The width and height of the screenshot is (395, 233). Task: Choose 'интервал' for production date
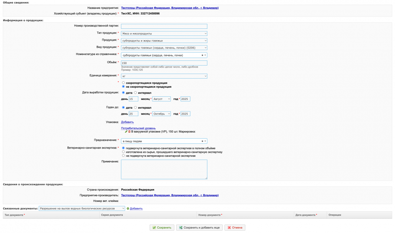coord(135,92)
